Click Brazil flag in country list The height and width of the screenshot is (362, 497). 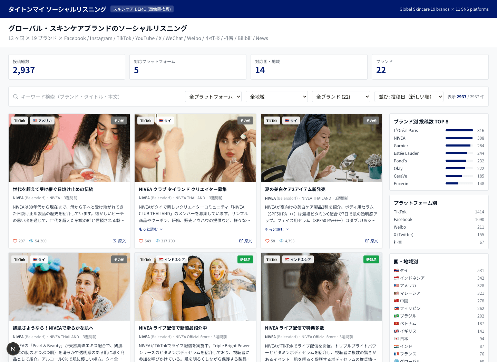[396, 316]
